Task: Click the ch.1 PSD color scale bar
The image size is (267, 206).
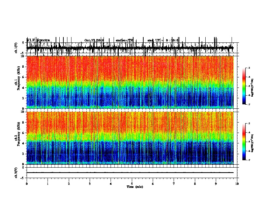Action: 244,86
